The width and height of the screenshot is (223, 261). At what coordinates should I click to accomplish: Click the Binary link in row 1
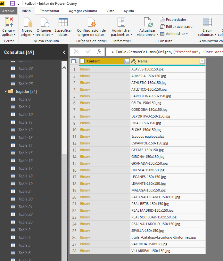click(85, 69)
